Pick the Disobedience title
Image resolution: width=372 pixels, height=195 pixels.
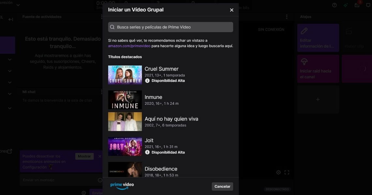pos(161,169)
